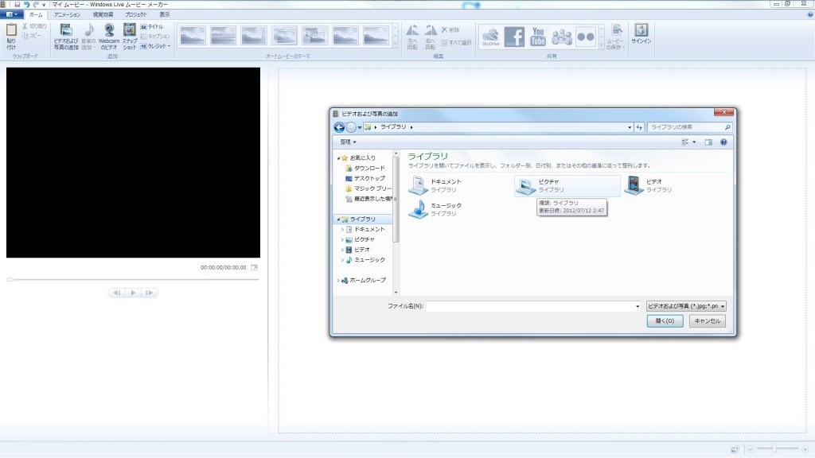Click the Redo arrow in quick access toolbar
The height and width of the screenshot is (458, 815).
[36, 4]
